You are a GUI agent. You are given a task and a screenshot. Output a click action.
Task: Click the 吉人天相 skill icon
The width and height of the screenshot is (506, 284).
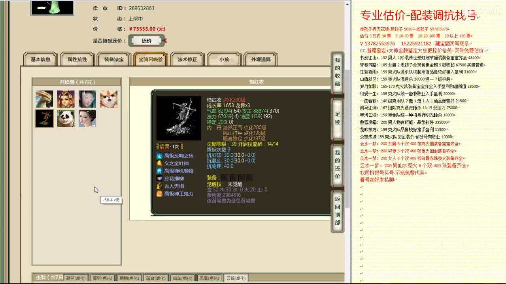click(x=159, y=186)
